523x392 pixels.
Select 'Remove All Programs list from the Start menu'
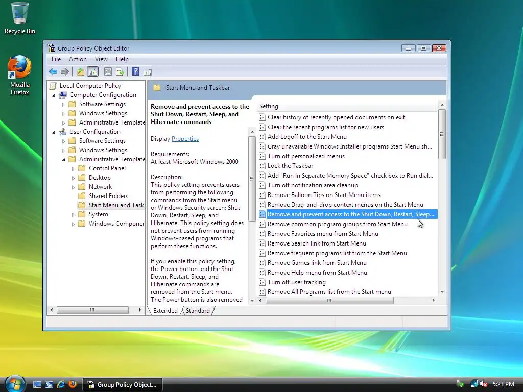(329, 291)
